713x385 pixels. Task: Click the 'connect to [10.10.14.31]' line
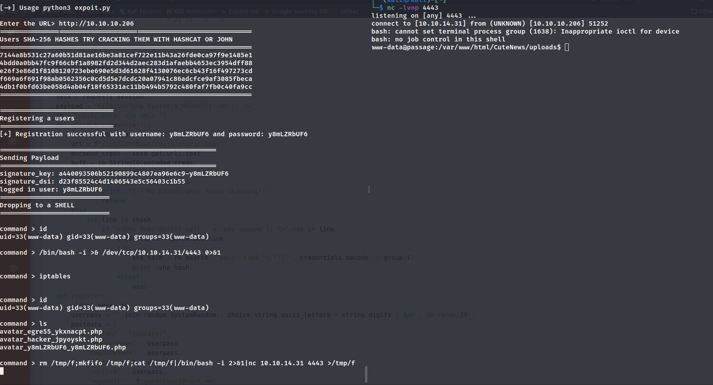(489, 23)
